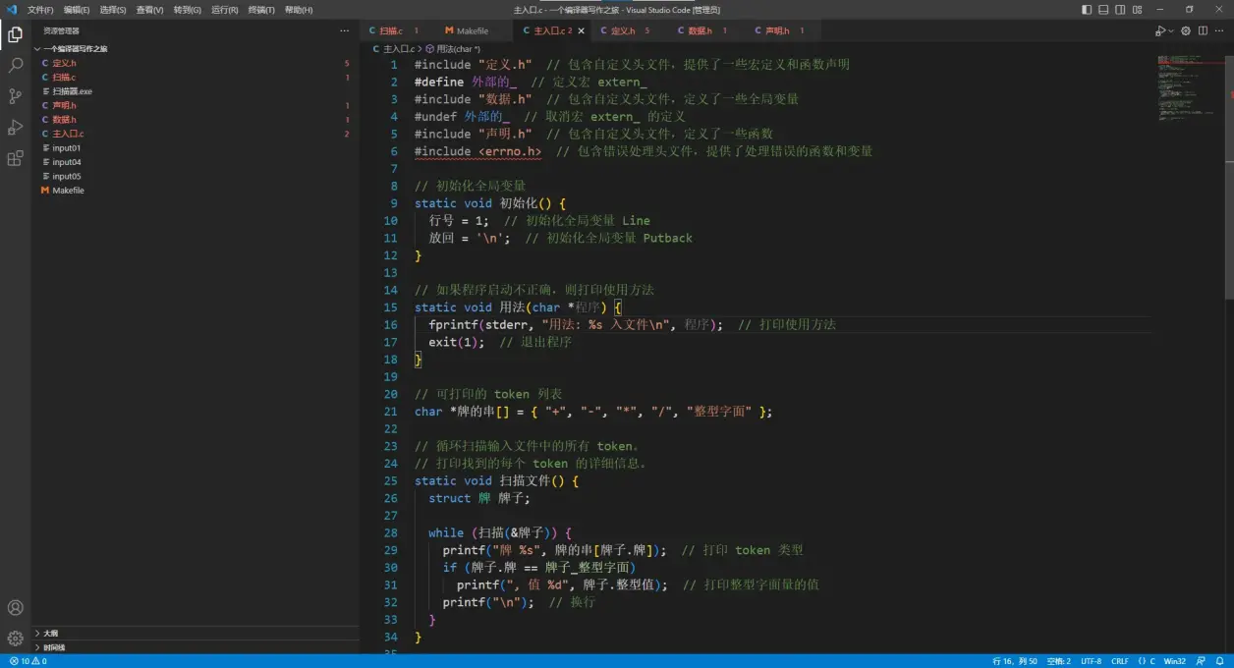Change indentation 空格: 2 in status bar
1234x668 pixels.
point(1058,661)
